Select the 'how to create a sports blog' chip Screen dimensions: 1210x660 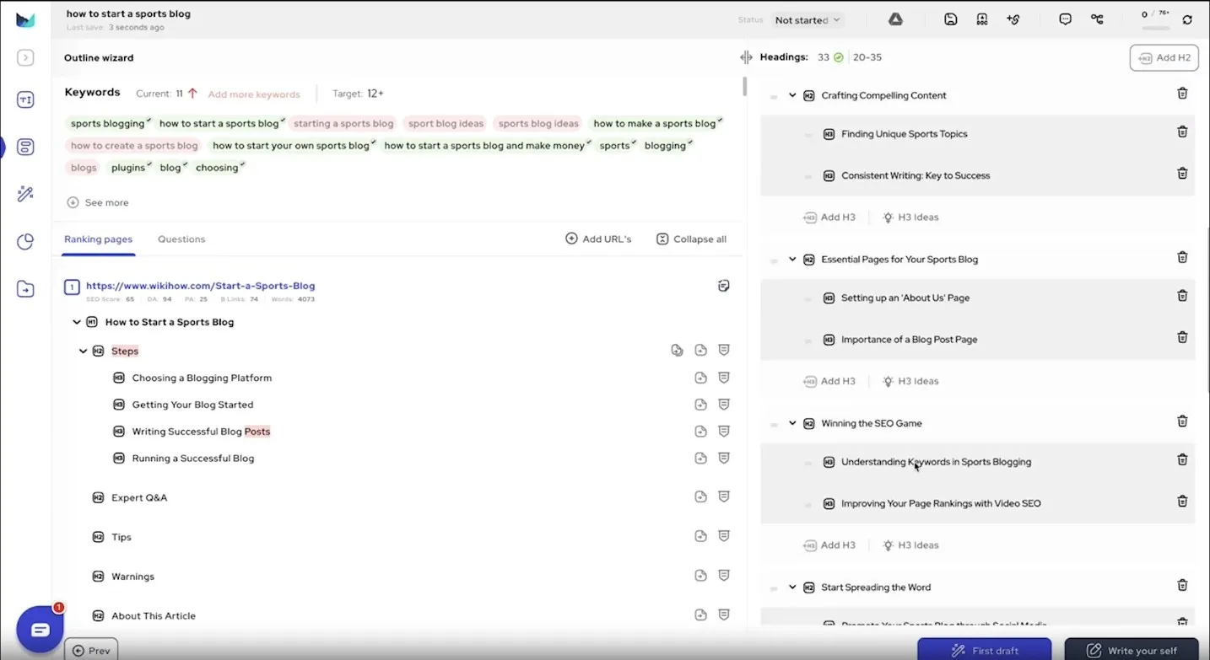pos(134,145)
